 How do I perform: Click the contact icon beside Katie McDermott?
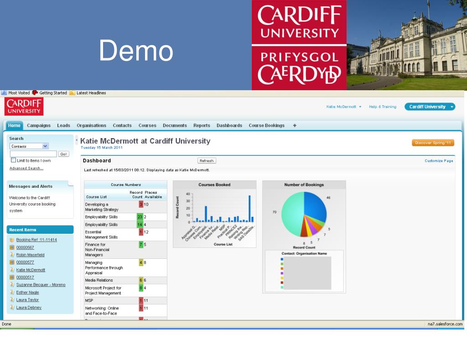click(12, 270)
